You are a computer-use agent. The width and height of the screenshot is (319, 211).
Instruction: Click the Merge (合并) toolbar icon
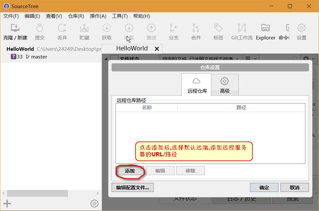pyautogui.click(x=196, y=32)
